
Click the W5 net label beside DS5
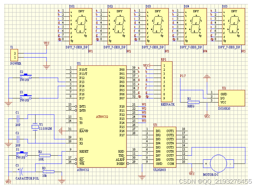244,51
